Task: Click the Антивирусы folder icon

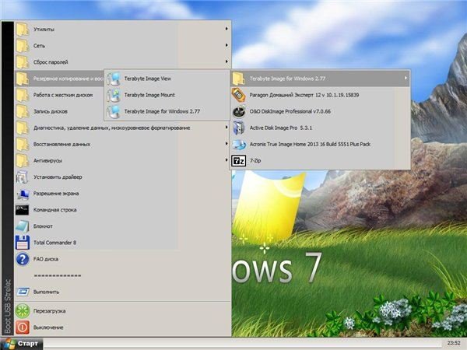Action: click(x=23, y=160)
